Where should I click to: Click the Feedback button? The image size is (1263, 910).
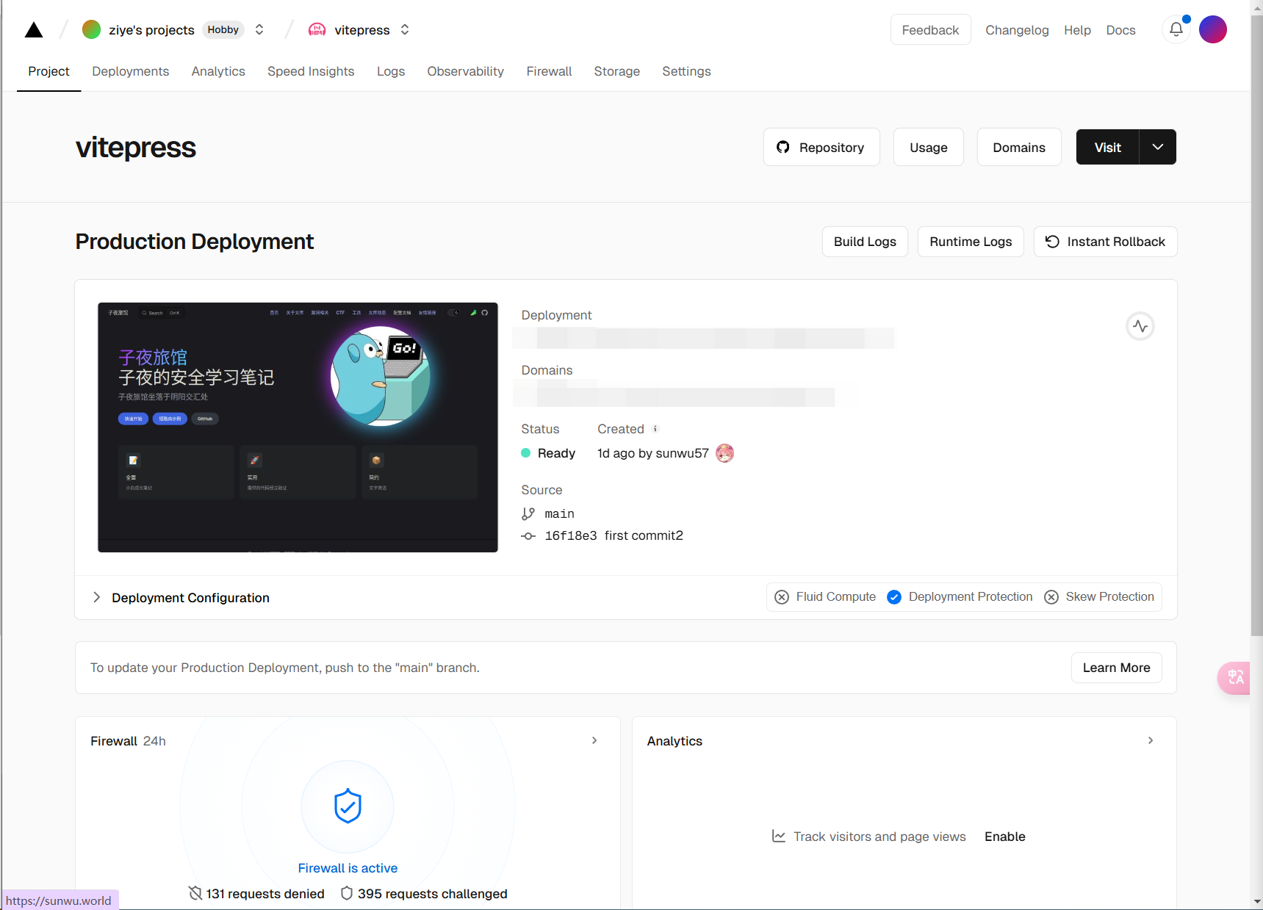(x=930, y=29)
